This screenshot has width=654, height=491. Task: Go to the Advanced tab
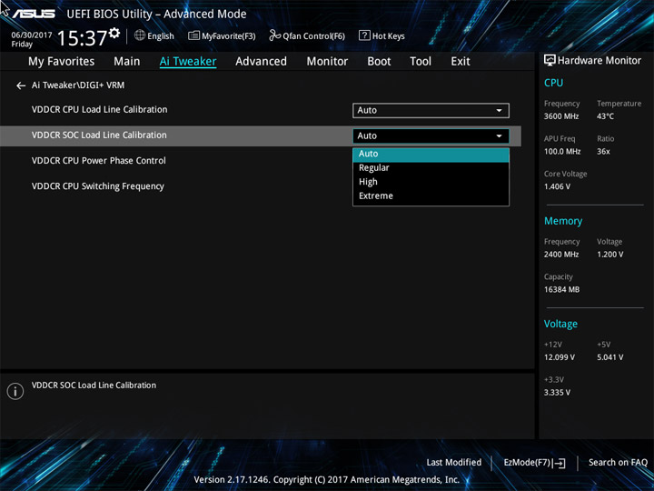pyautogui.click(x=261, y=62)
